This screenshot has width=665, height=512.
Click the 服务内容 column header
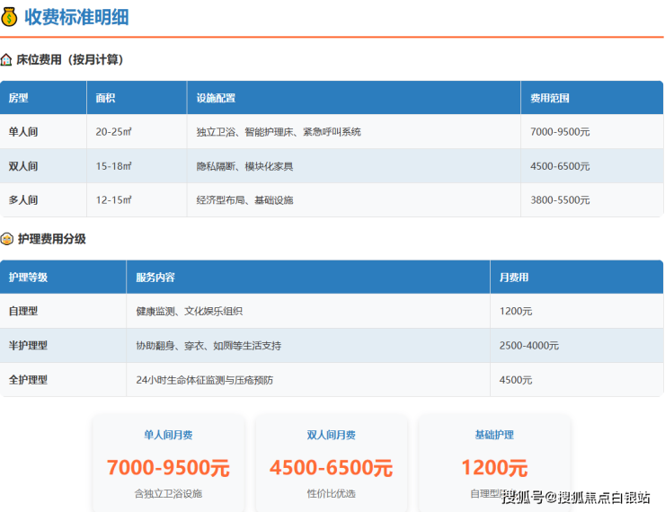pyautogui.click(x=155, y=278)
